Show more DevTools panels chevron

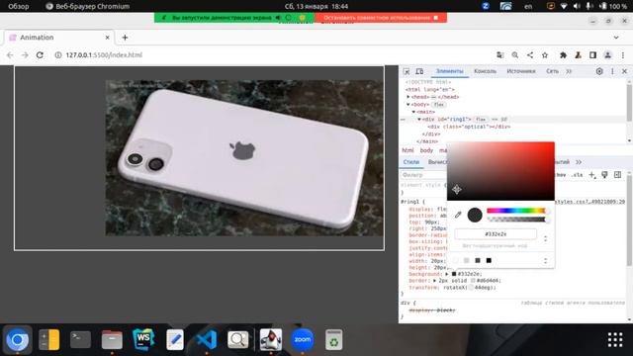(569, 71)
